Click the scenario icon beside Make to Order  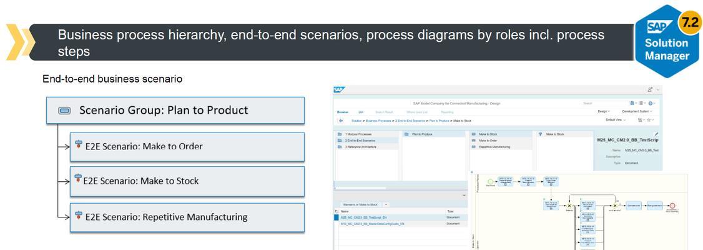pos(474,141)
